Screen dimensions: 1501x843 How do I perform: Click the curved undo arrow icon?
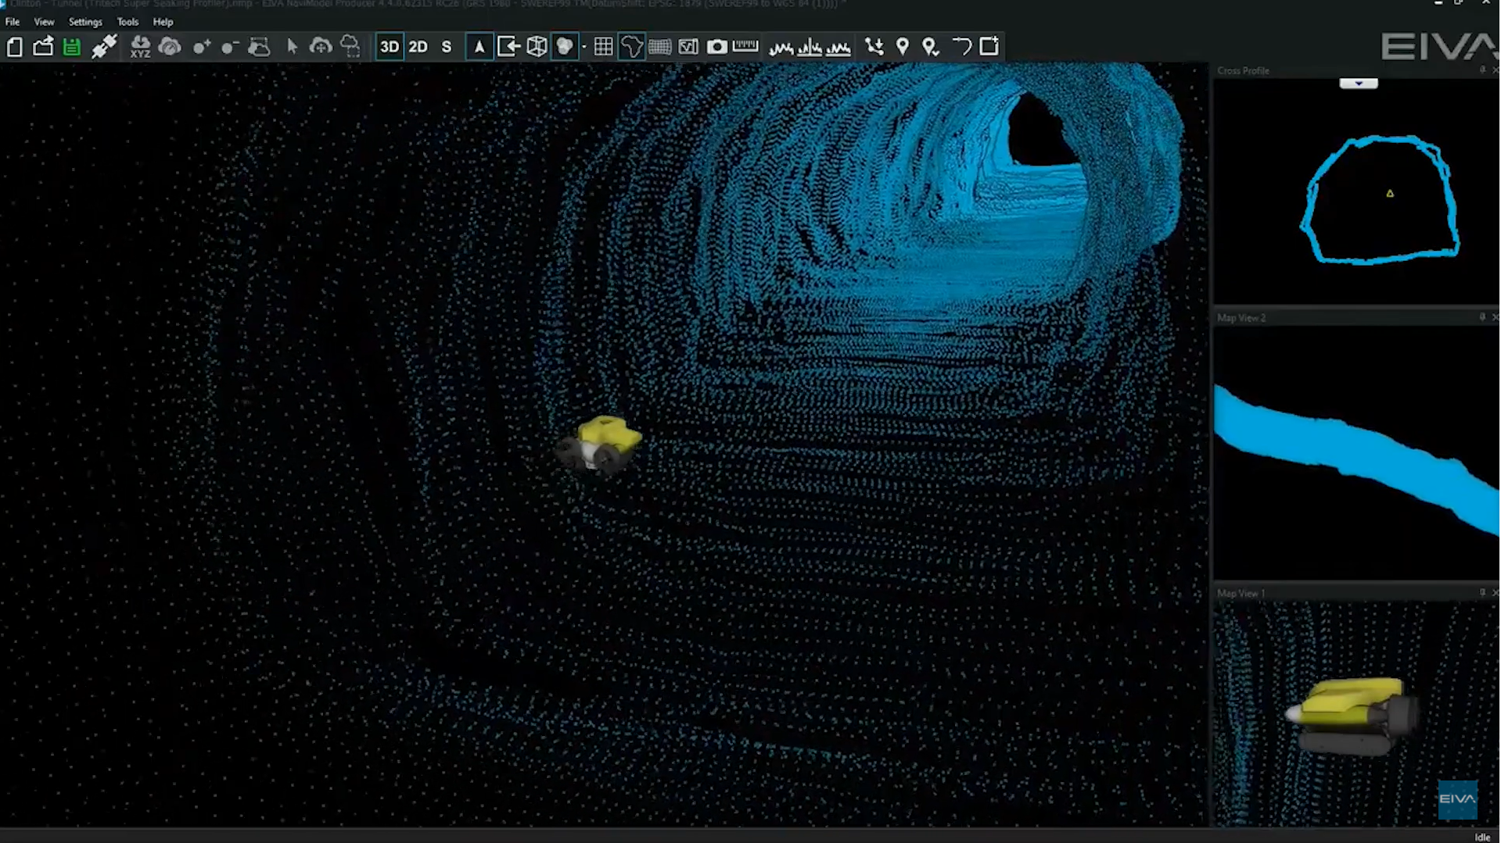point(961,47)
